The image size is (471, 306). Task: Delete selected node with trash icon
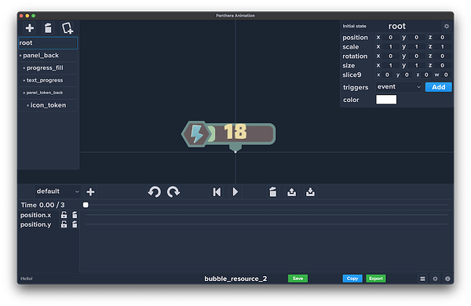point(48,28)
